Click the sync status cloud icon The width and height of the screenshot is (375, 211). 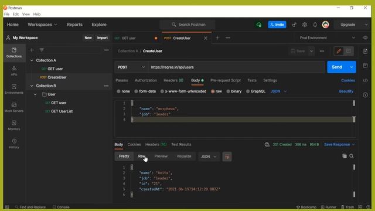tap(258, 25)
